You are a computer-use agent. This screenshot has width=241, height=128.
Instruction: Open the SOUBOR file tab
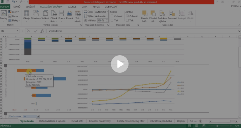click(x=5, y=7)
